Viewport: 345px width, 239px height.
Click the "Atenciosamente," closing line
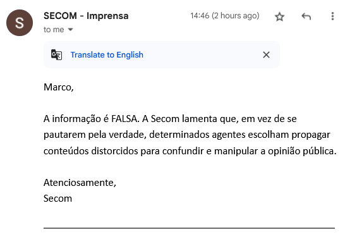click(x=80, y=183)
